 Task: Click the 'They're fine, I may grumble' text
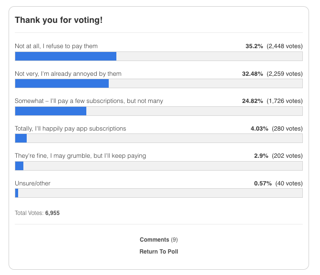[81, 156]
